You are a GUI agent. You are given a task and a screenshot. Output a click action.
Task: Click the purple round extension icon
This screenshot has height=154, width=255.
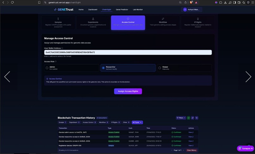click(x=216, y=3)
